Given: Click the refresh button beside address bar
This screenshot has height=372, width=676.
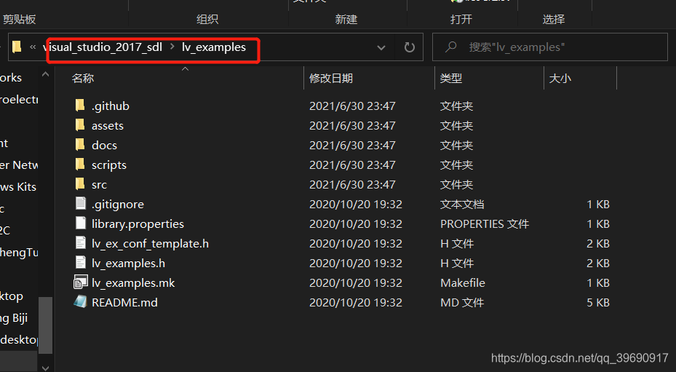Looking at the screenshot, I should point(409,47).
